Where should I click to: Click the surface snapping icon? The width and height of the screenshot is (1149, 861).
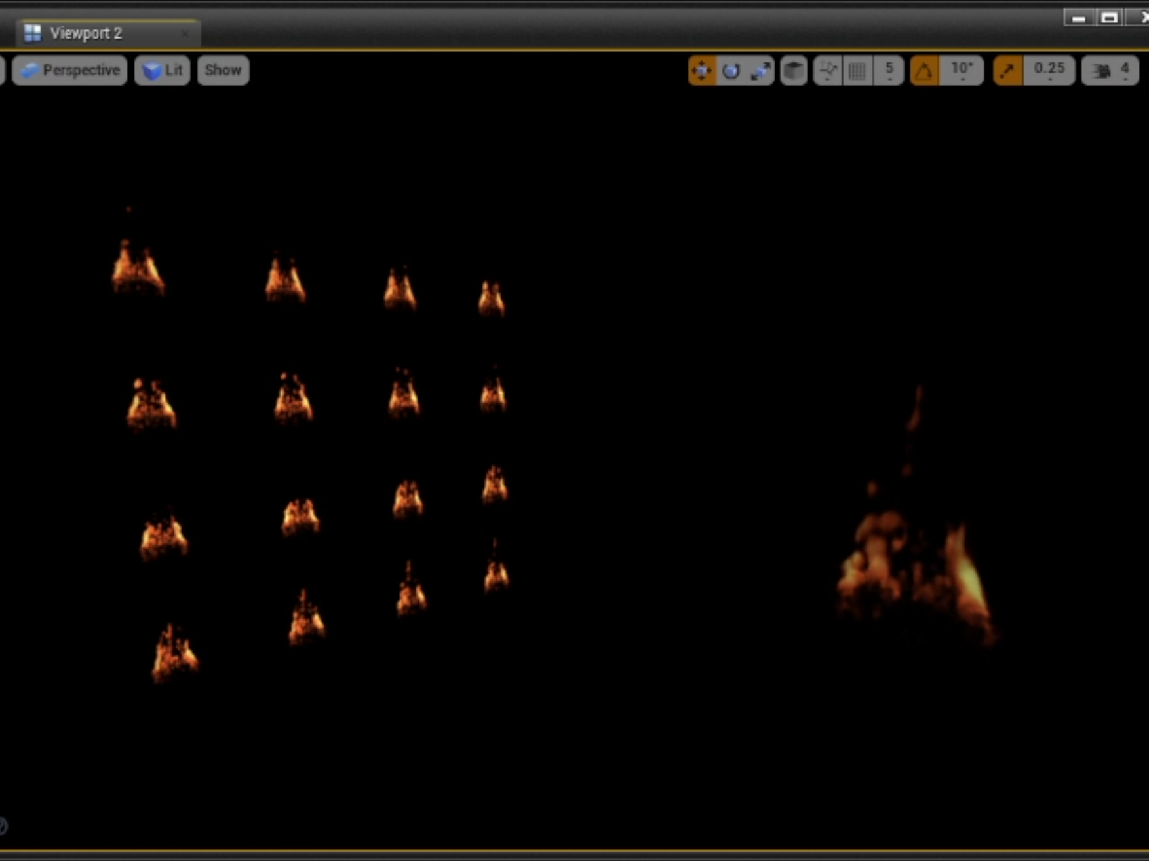click(828, 71)
